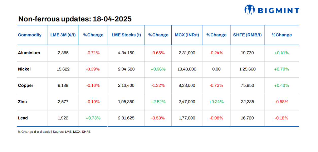Select the Nickel row label
Screen dimensions: 318x152
click(x=24, y=69)
